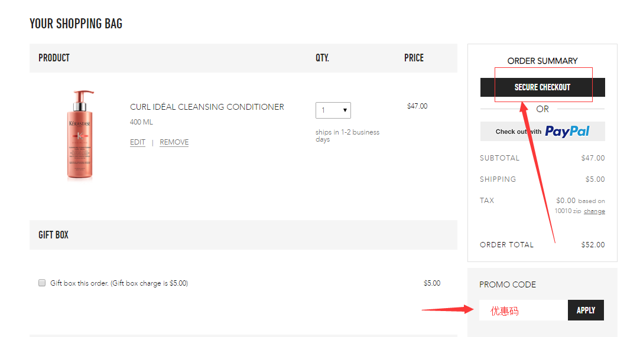Image resolution: width=627 pixels, height=337 pixels.
Task: Click the Your Shopping Bag heading
Action: (x=76, y=24)
